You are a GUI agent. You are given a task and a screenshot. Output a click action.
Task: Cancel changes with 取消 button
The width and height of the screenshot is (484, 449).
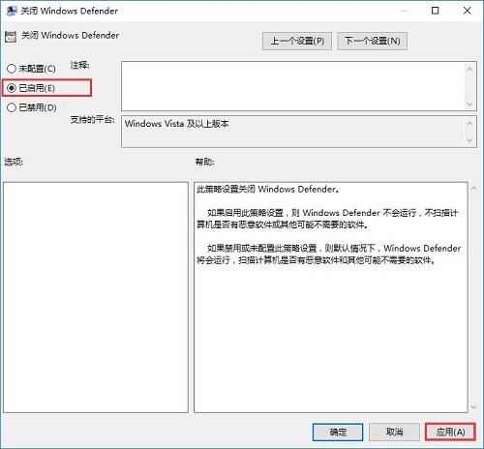[394, 432]
